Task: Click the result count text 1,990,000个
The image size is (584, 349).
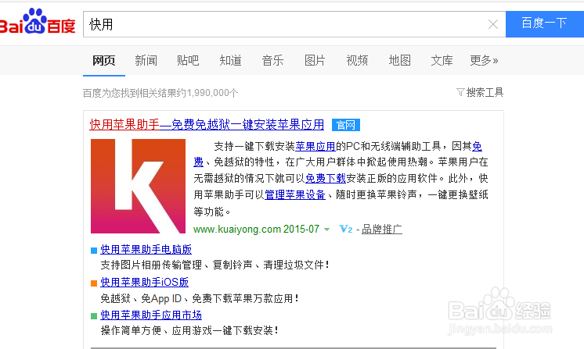Action: click(x=212, y=93)
